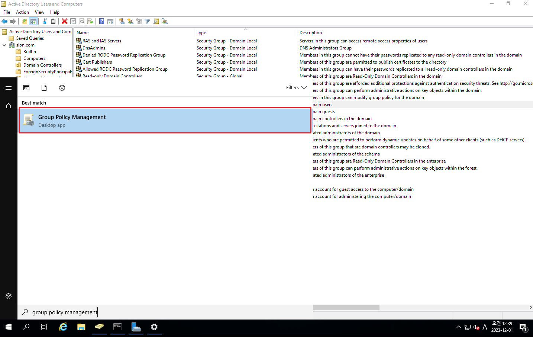Go forward with the gray Forward arrow
Image resolution: width=533 pixels, height=337 pixels.
[x=13, y=22]
